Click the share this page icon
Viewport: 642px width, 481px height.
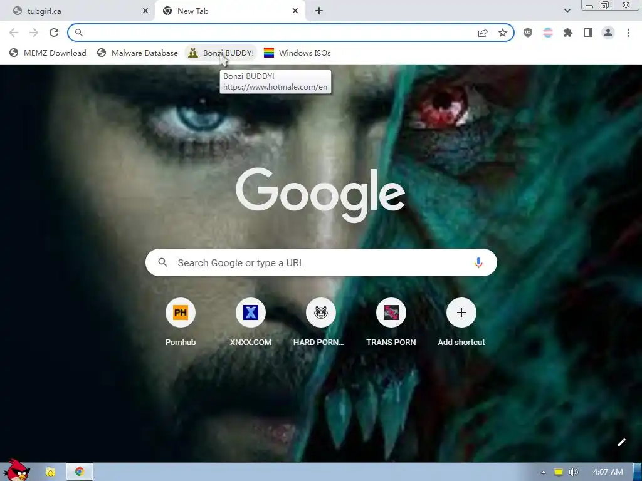483,33
